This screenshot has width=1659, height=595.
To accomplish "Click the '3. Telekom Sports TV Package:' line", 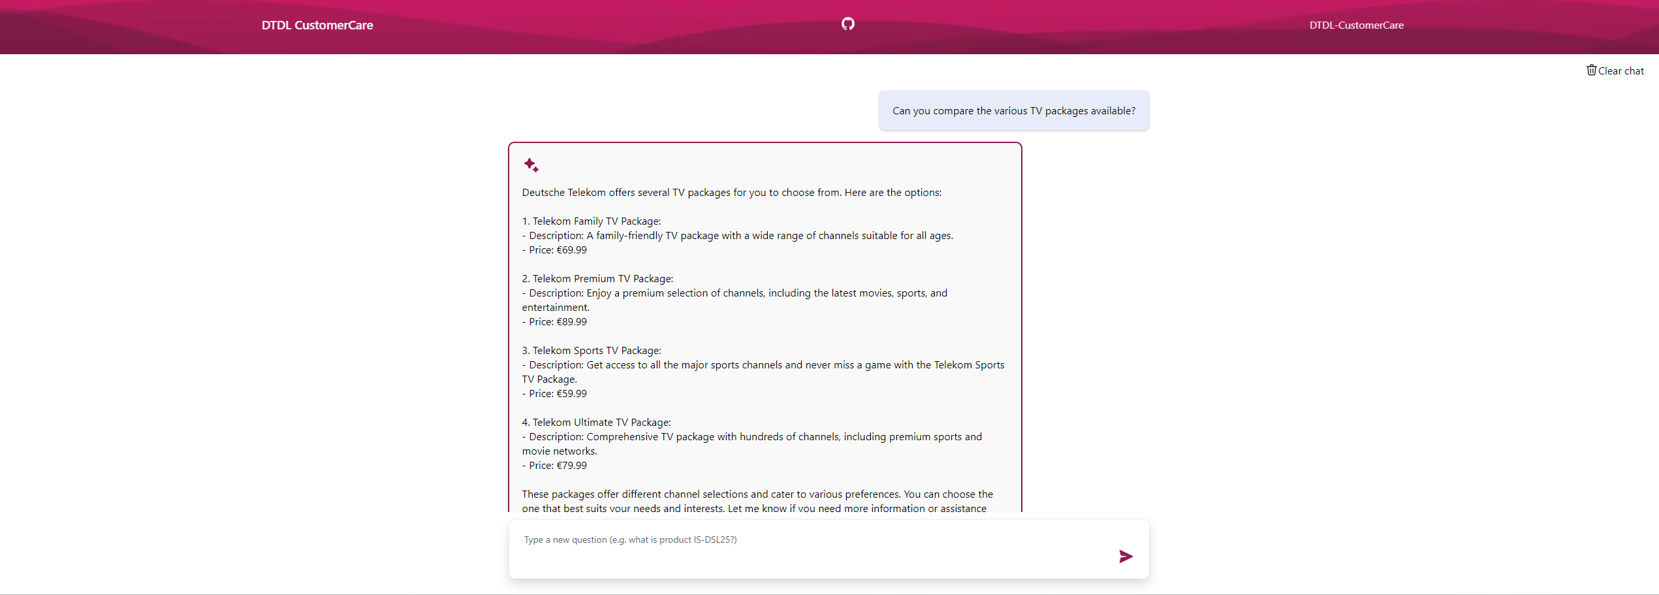I will pos(592,351).
